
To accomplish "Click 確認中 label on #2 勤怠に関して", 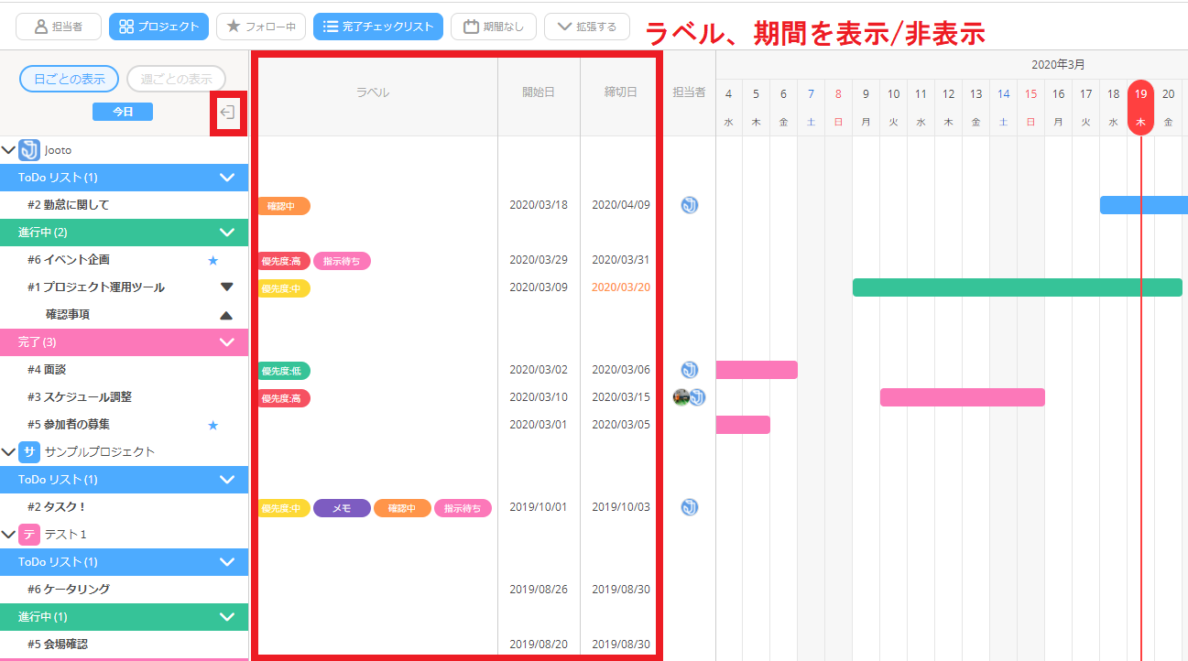I will tap(284, 206).
